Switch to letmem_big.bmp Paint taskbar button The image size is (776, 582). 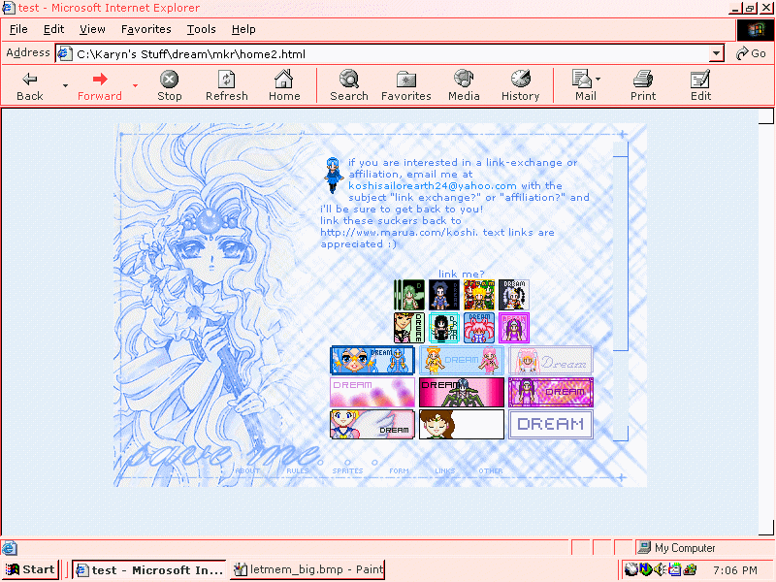pos(307,569)
